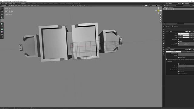Open the Object Data properties tab
The height and width of the screenshot is (109, 194).
pyautogui.click(x=164, y=52)
